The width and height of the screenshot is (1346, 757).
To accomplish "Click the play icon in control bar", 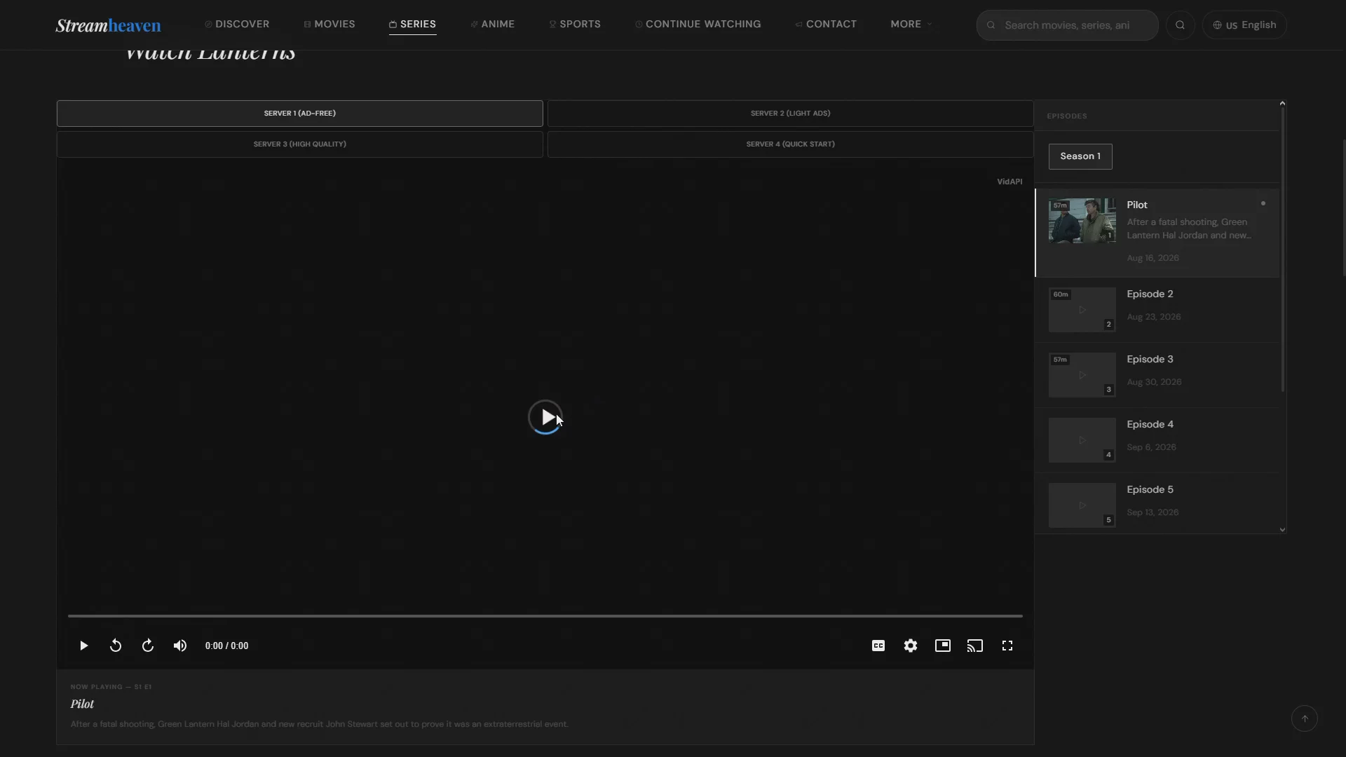I will tap(83, 646).
